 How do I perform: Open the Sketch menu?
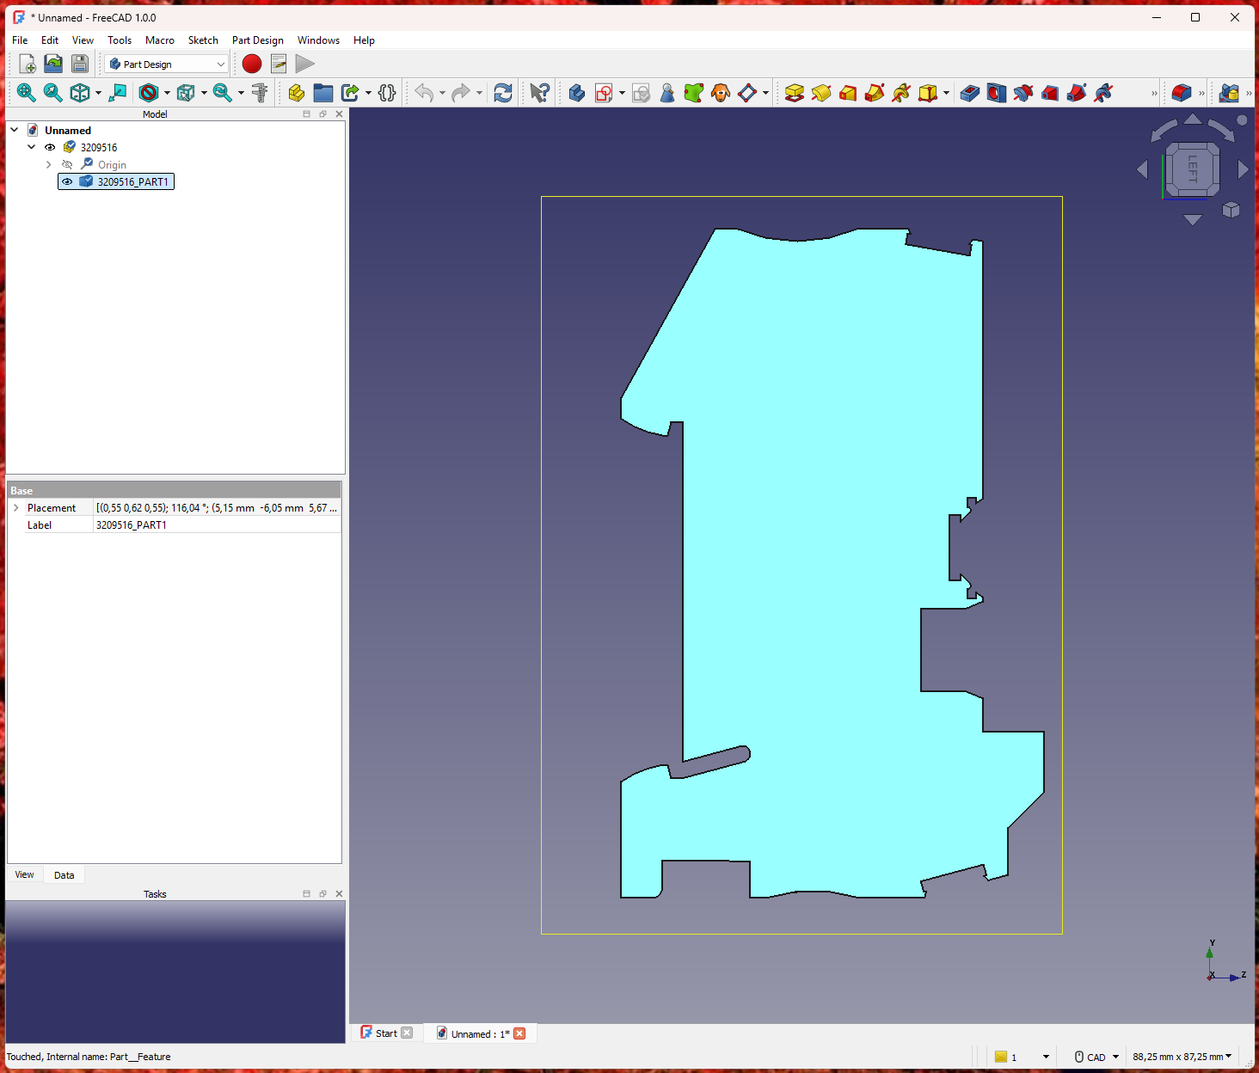tap(203, 40)
